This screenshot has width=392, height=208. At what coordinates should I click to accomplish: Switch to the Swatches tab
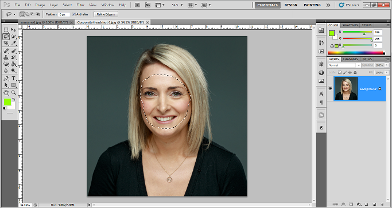[x=350, y=25]
